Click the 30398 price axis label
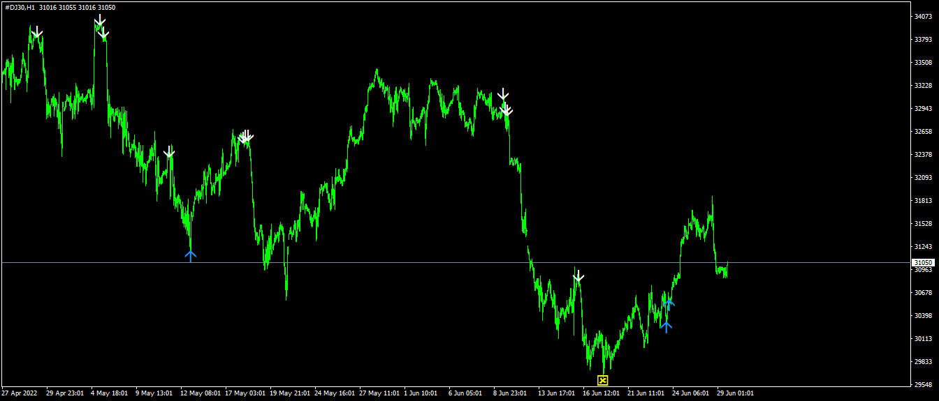Screen dimensions: 939x401 [x=923, y=315]
